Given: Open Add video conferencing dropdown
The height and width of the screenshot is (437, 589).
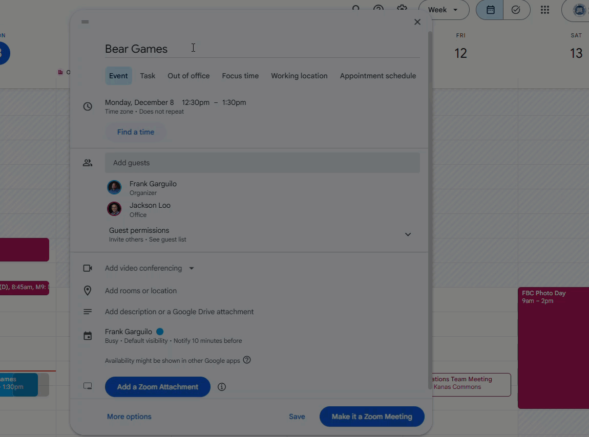Looking at the screenshot, I should coord(150,268).
